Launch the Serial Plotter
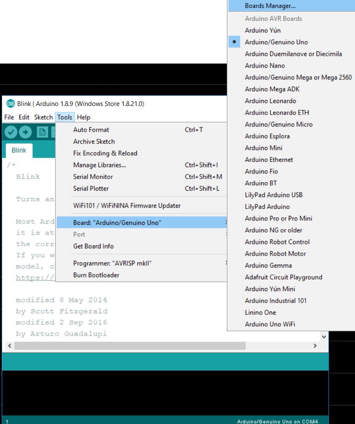355x424 pixels. pyautogui.click(x=141, y=188)
